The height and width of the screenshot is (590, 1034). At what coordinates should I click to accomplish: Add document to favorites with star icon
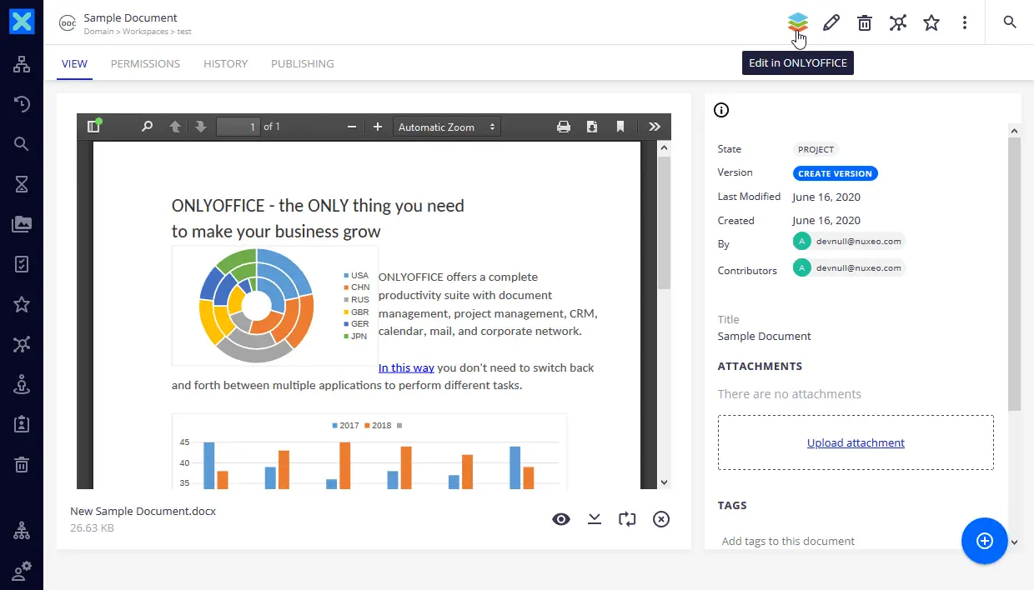pos(931,22)
